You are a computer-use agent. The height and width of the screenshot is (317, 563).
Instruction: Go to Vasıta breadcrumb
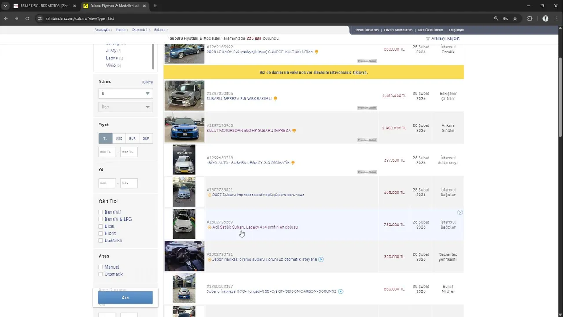click(x=121, y=30)
